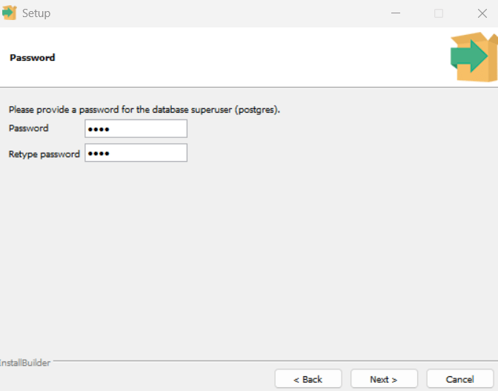
Task: Focus the Retype password field
Action: click(x=136, y=153)
